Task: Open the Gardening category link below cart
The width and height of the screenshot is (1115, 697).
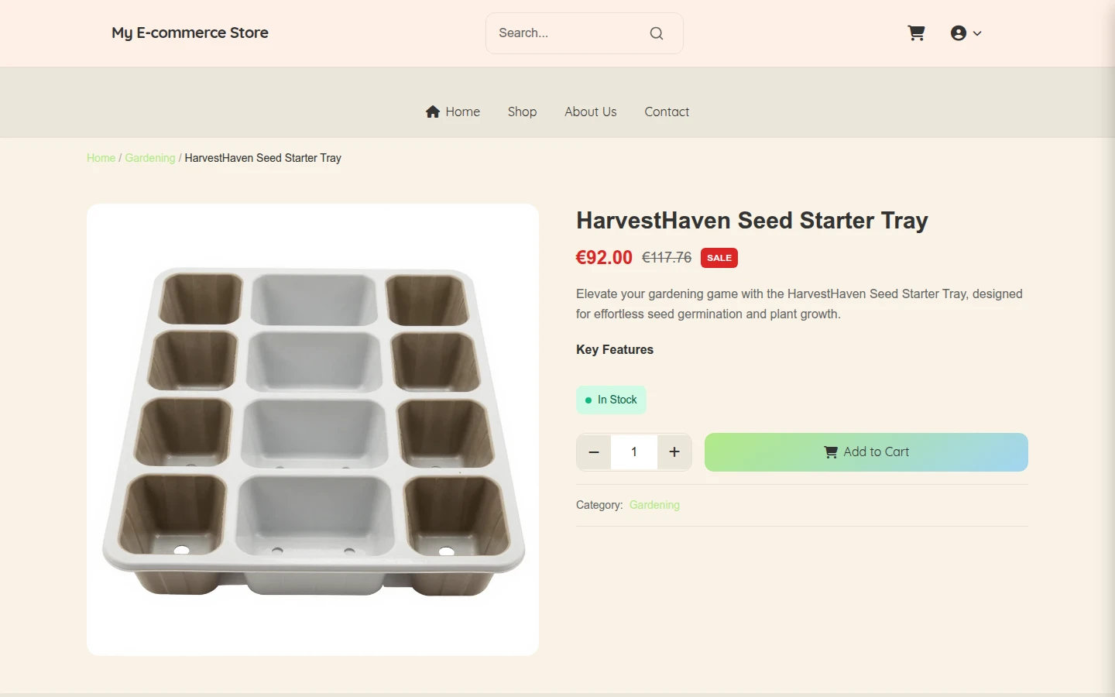Action: (654, 505)
